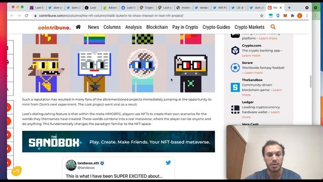The image size is (323, 182).
Task: Open the Columns menu
Action: click(112, 27)
